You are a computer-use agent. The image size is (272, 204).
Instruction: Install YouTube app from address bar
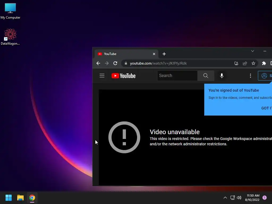[236, 63]
